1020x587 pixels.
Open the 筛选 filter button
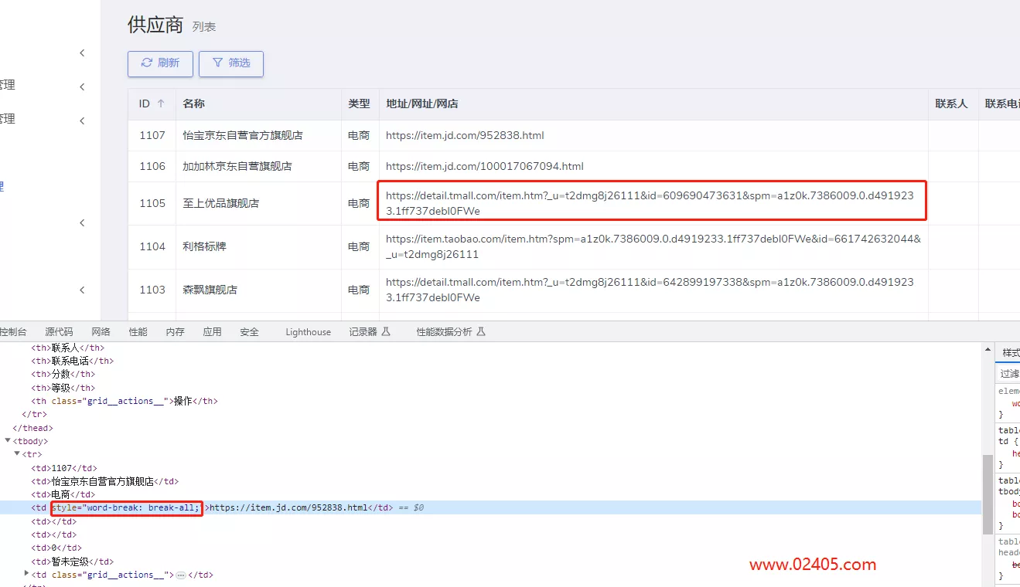tap(230, 63)
